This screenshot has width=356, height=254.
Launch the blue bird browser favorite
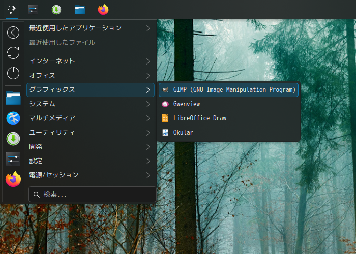tap(13, 118)
